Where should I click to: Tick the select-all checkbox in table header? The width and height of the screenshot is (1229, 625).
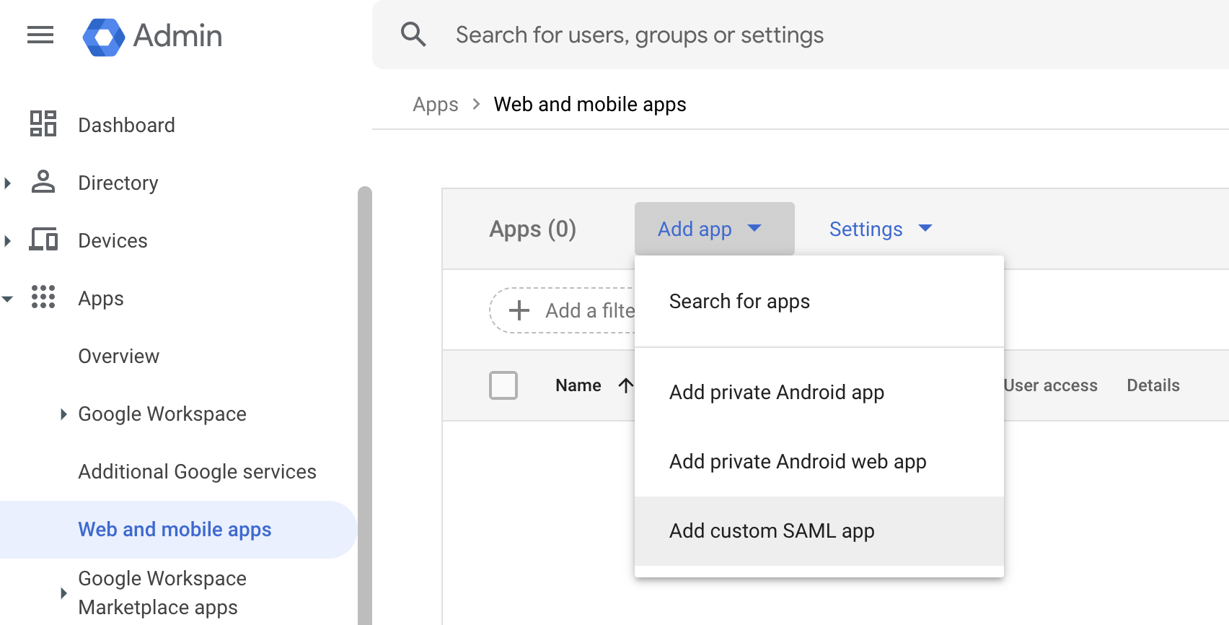[503, 385]
